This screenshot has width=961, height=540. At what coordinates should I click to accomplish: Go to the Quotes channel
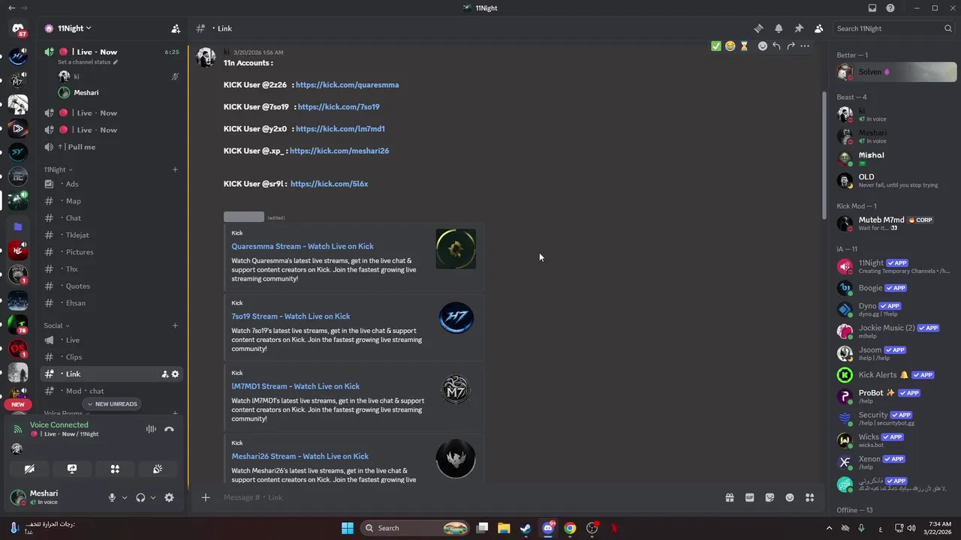click(x=111, y=286)
